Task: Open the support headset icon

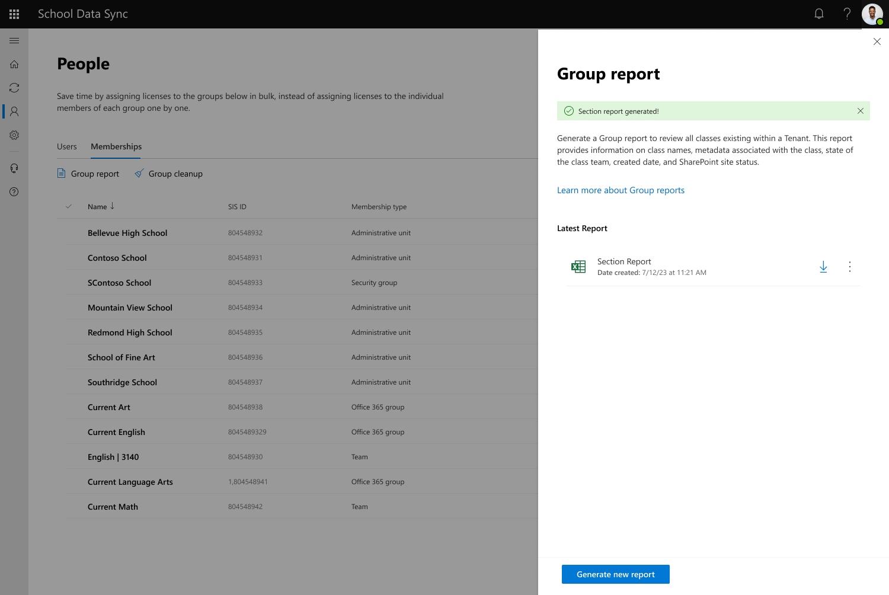Action: (x=14, y=168)
